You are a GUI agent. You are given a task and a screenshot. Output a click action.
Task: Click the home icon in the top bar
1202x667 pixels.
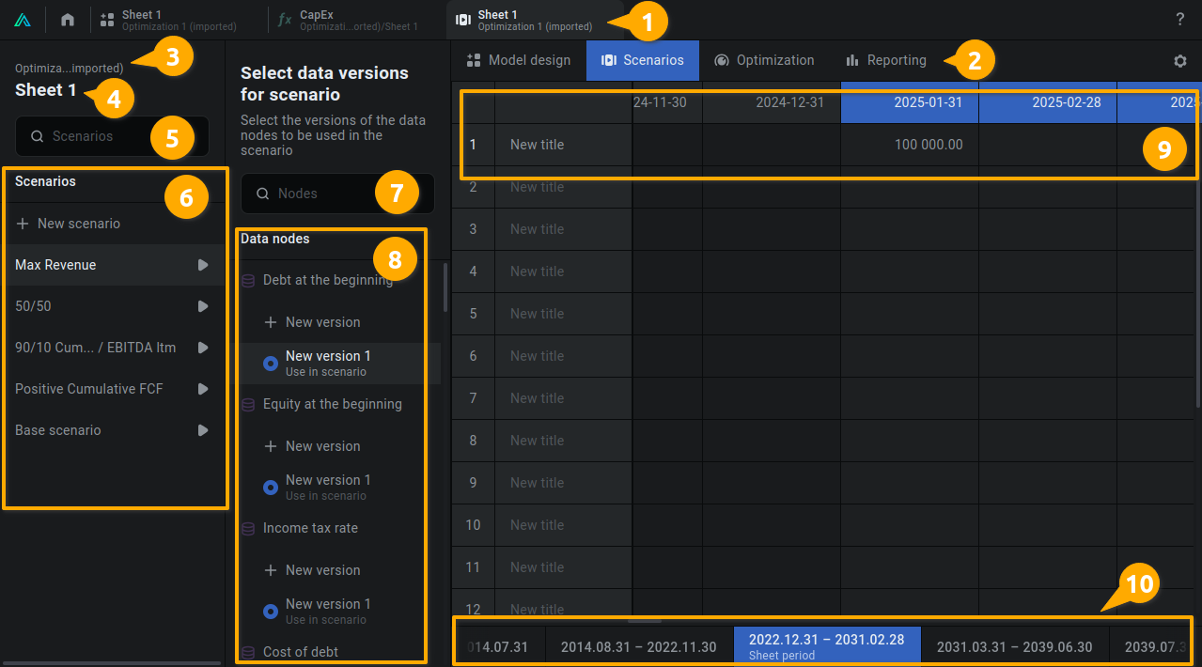(x=67, y=18)
